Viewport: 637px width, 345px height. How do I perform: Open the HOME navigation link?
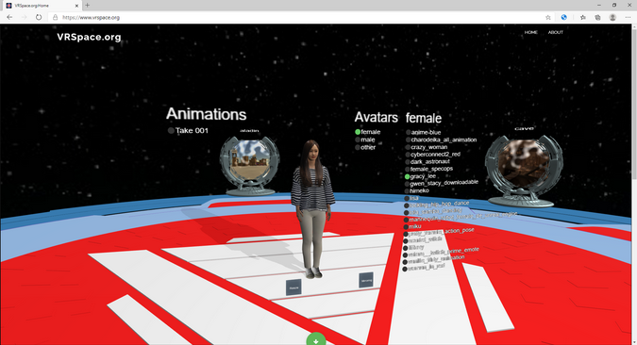pos(531,32)
